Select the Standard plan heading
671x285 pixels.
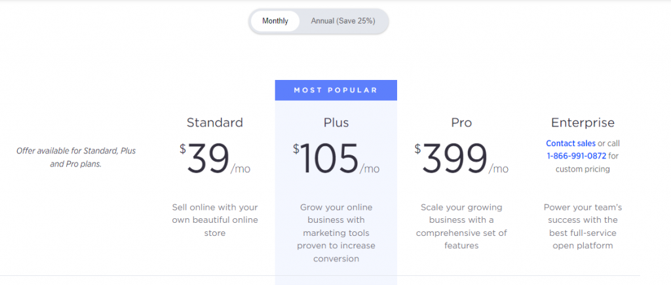click(214, 123)
